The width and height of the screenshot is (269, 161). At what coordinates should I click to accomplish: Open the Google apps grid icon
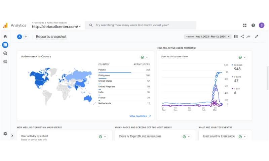coord(245,25)
